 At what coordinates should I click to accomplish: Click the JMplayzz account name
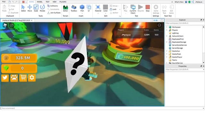tap(199, 2)
